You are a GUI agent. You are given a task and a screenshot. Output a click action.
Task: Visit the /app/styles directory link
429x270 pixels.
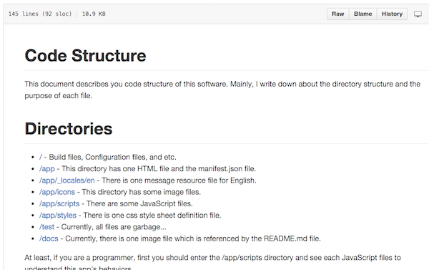point(57,216)
